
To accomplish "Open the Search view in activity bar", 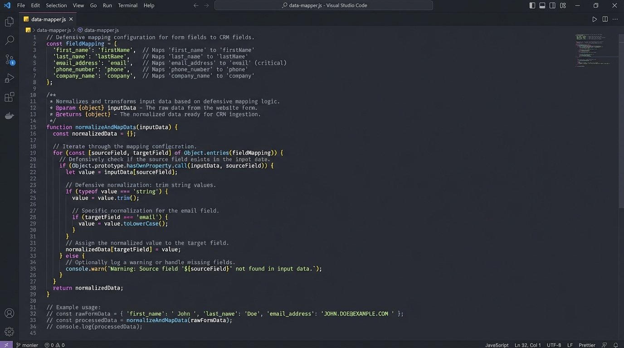I will 9,40.
